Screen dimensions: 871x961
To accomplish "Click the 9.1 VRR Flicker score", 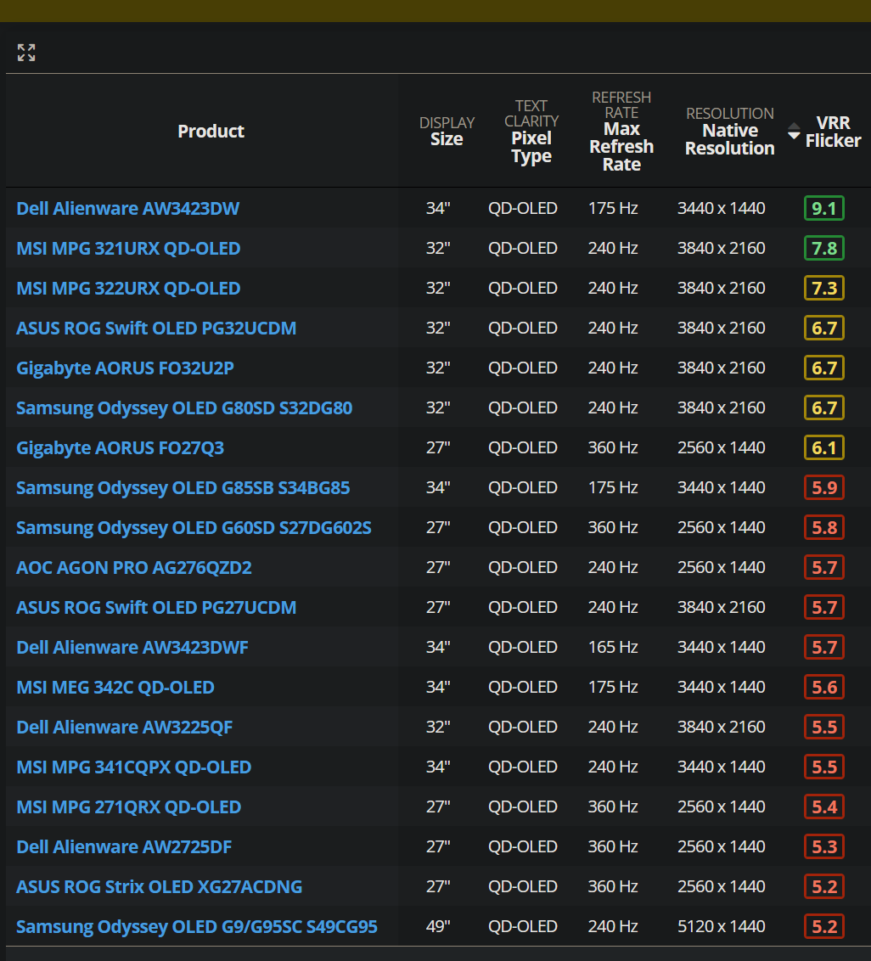I will (823, 208).
